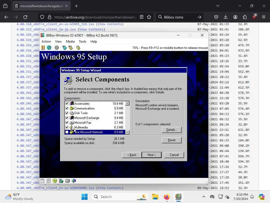270x203 pixels.
Task: Click Details button for component
Action: coord(172,130)
